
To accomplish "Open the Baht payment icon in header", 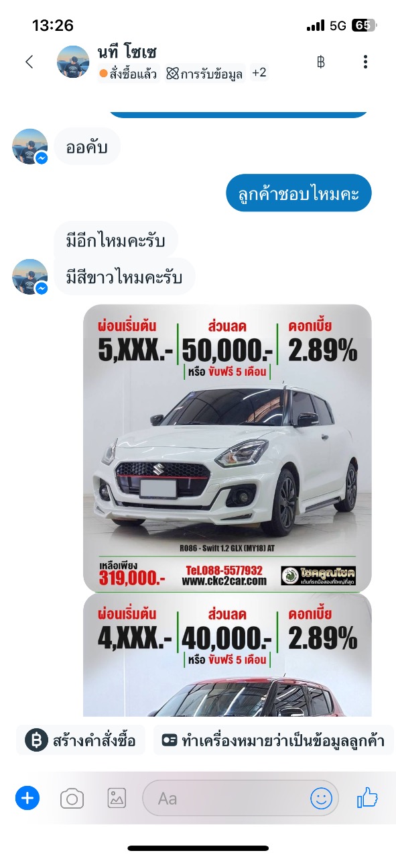I will [320, 62].
